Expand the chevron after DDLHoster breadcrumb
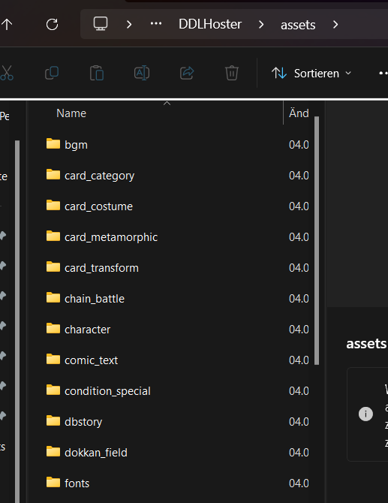The width and height of the screenshot is (388, 503). pos(261,24)
